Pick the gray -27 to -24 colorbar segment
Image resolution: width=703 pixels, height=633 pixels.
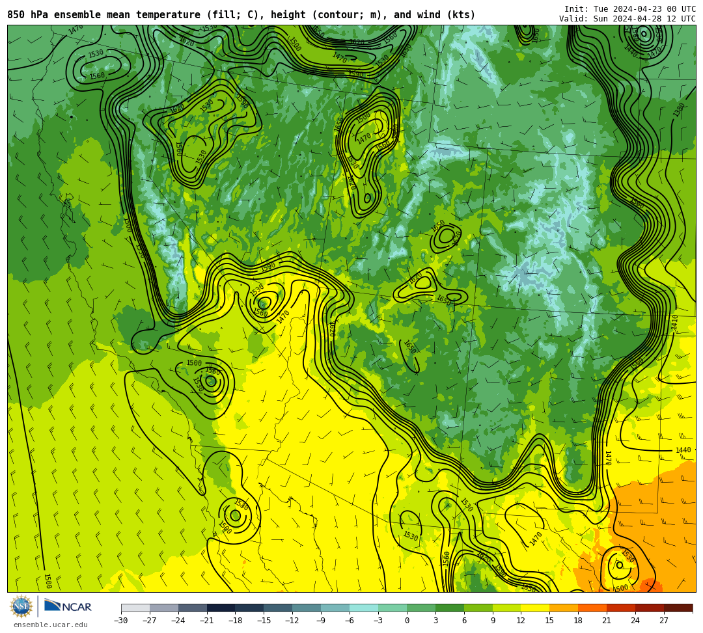(164, 608)
